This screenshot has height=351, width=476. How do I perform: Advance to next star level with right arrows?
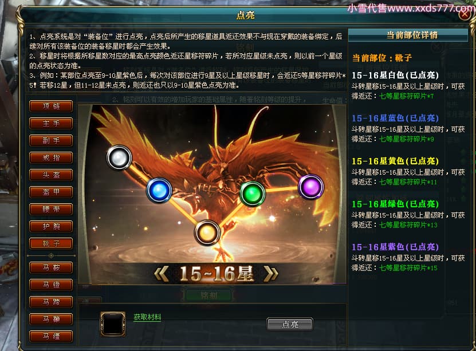271,274
